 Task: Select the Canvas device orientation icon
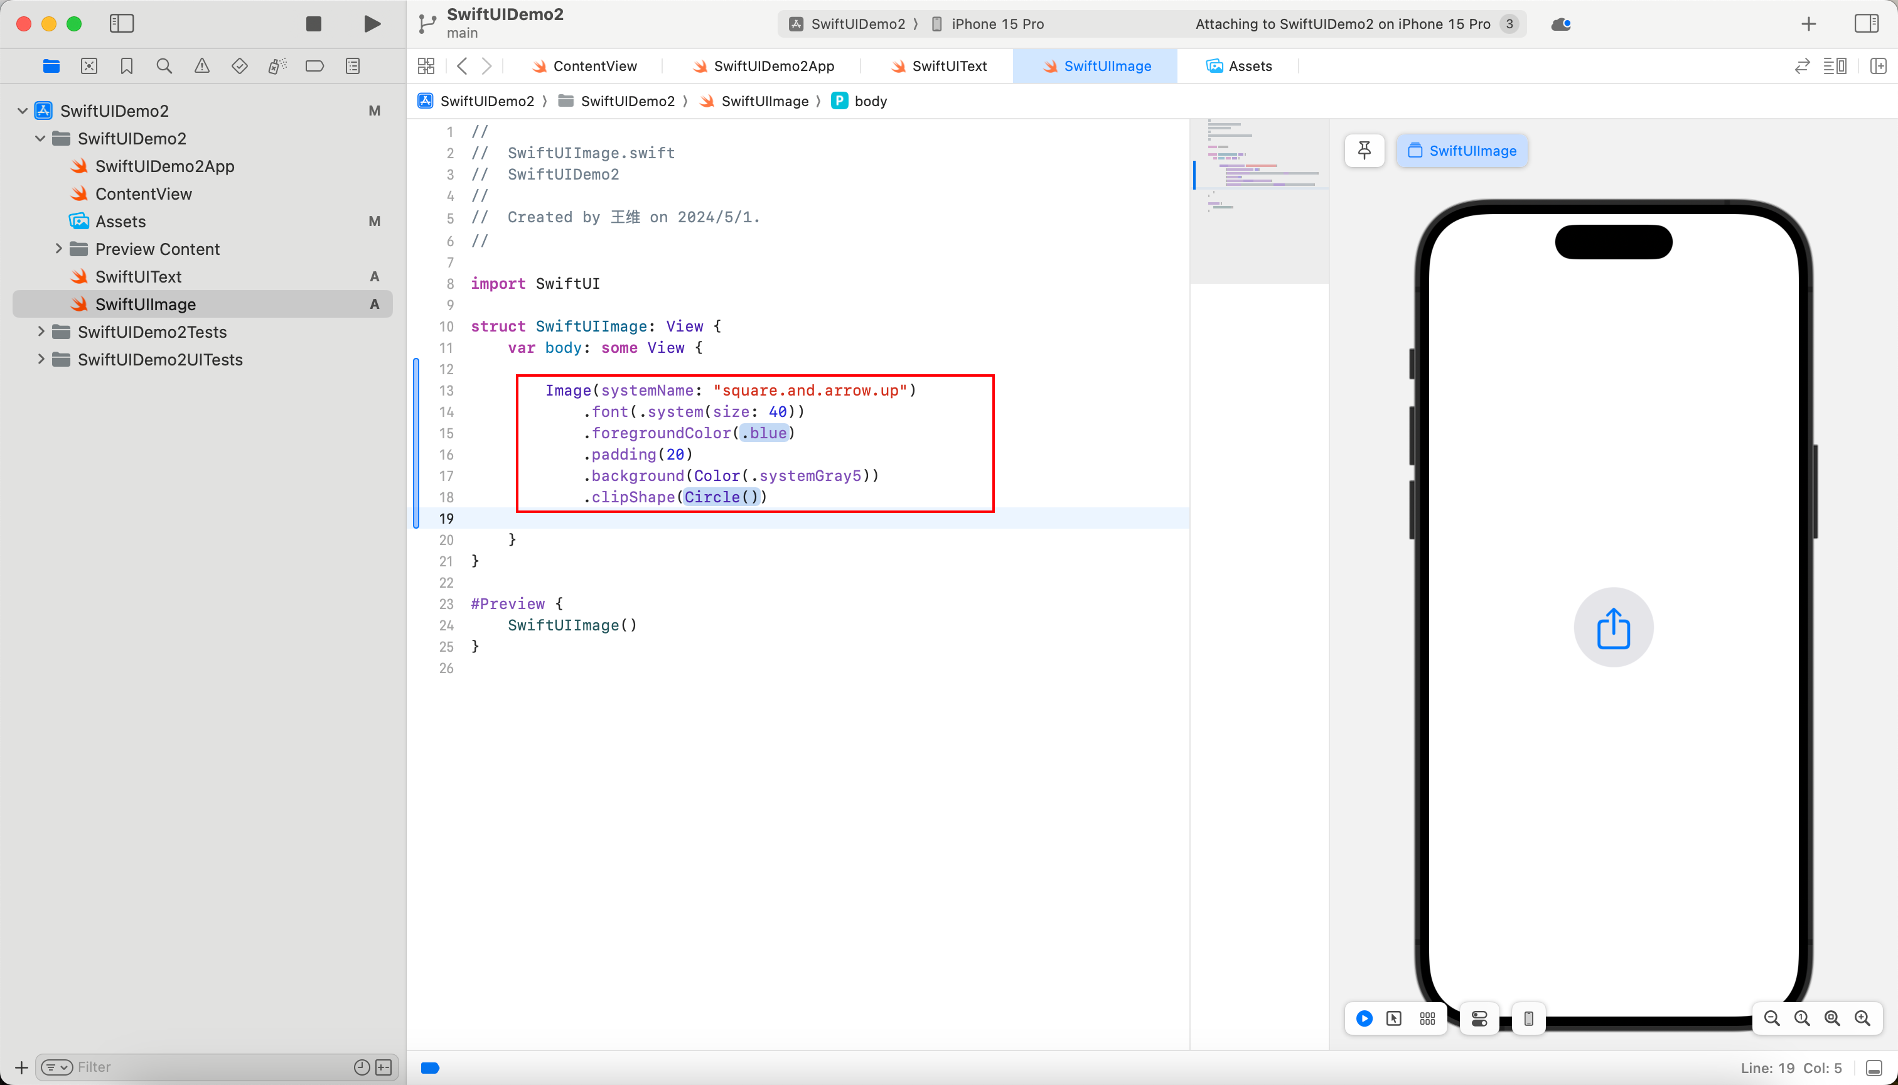(1528, 1018)
